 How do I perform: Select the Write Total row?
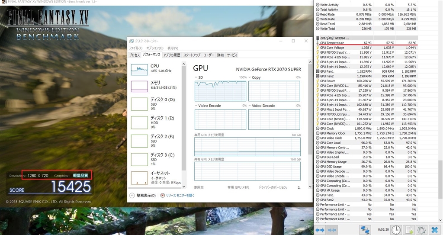[x=366, y=29]
